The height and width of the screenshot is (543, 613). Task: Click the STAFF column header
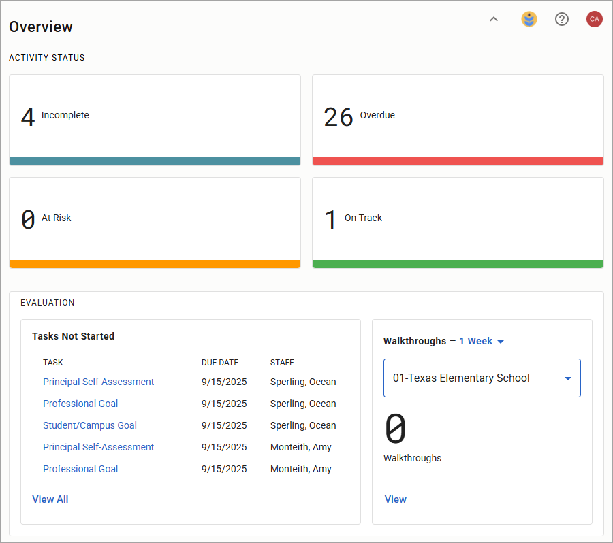[282, 363]
